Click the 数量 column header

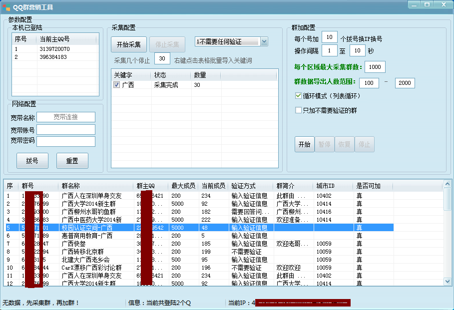[x=206, y=75]
